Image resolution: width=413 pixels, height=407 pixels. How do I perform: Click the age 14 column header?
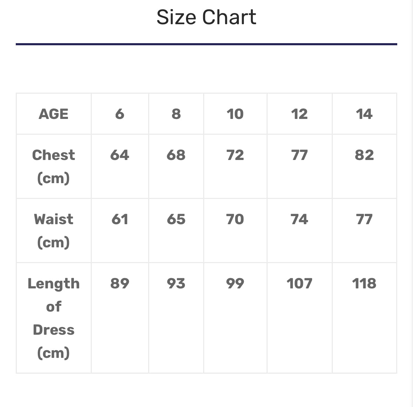pos(364,114)
